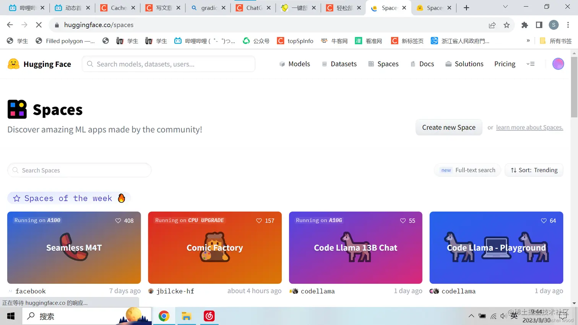The image size is (578, 325).
Task: Share this page from address bar
Action: pos(492,25)
